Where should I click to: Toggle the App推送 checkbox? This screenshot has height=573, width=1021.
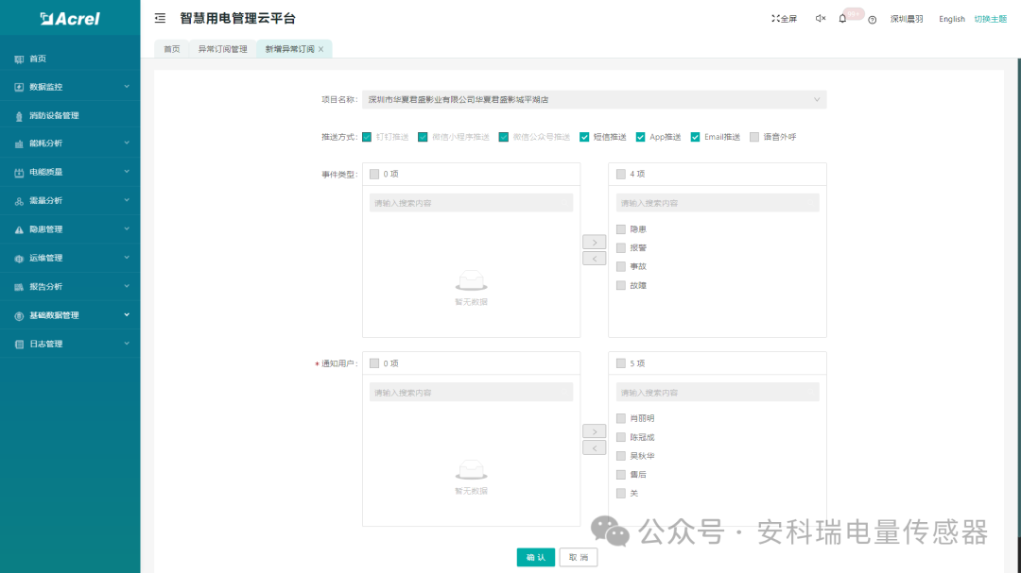[641, 137]
